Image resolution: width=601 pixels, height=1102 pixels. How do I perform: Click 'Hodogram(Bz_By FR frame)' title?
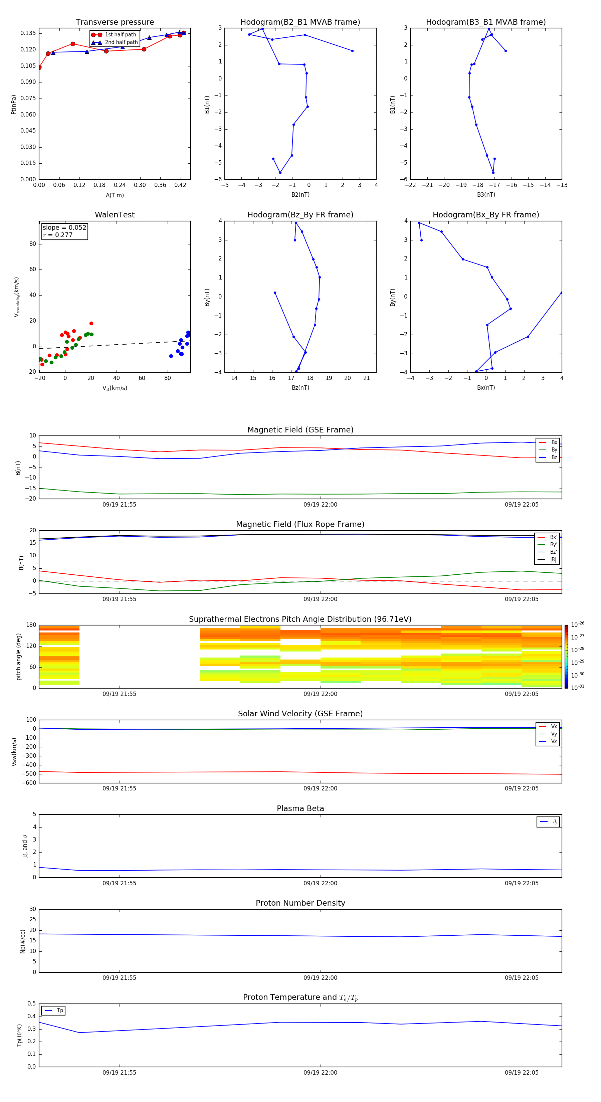300,215
